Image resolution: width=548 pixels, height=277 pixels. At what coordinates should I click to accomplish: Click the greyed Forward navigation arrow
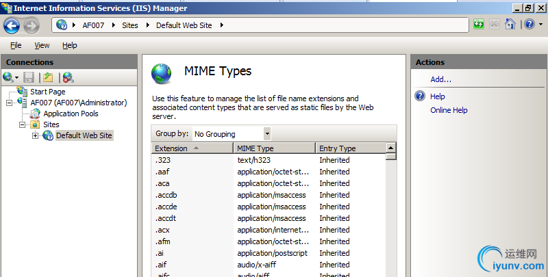pyautogui.click(x=32, y=25)
